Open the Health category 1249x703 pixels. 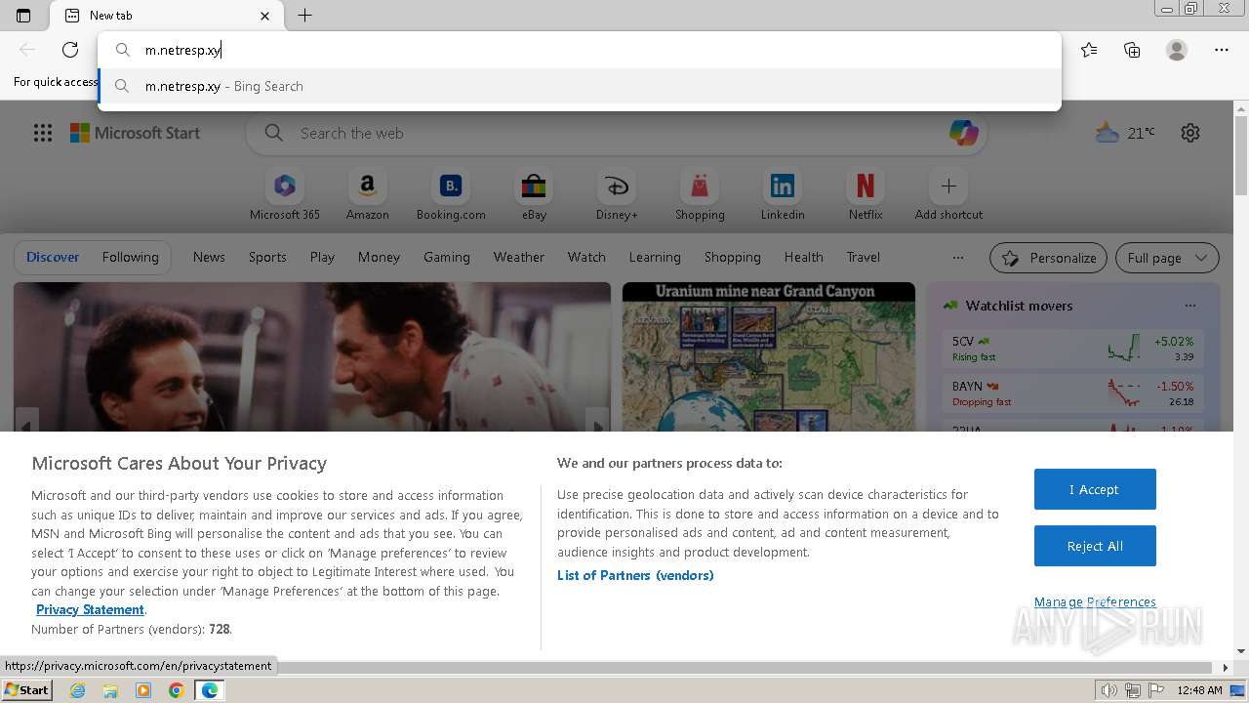tap(804, 257)
